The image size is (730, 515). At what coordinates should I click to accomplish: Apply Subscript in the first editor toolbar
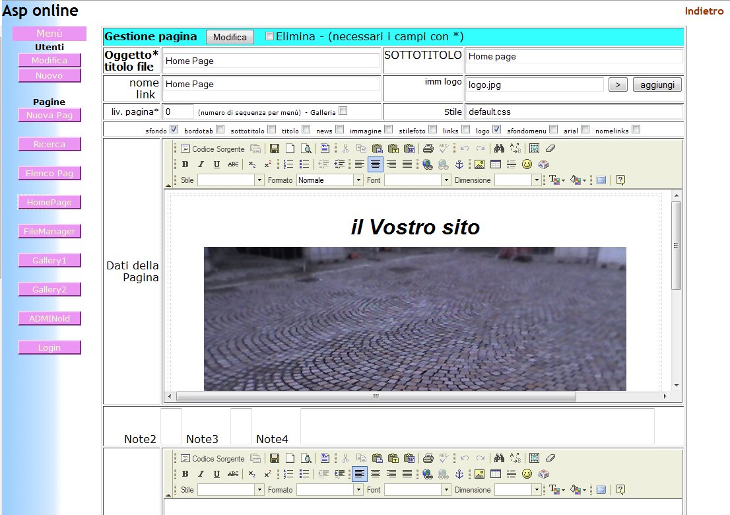[x=252, y=164]
